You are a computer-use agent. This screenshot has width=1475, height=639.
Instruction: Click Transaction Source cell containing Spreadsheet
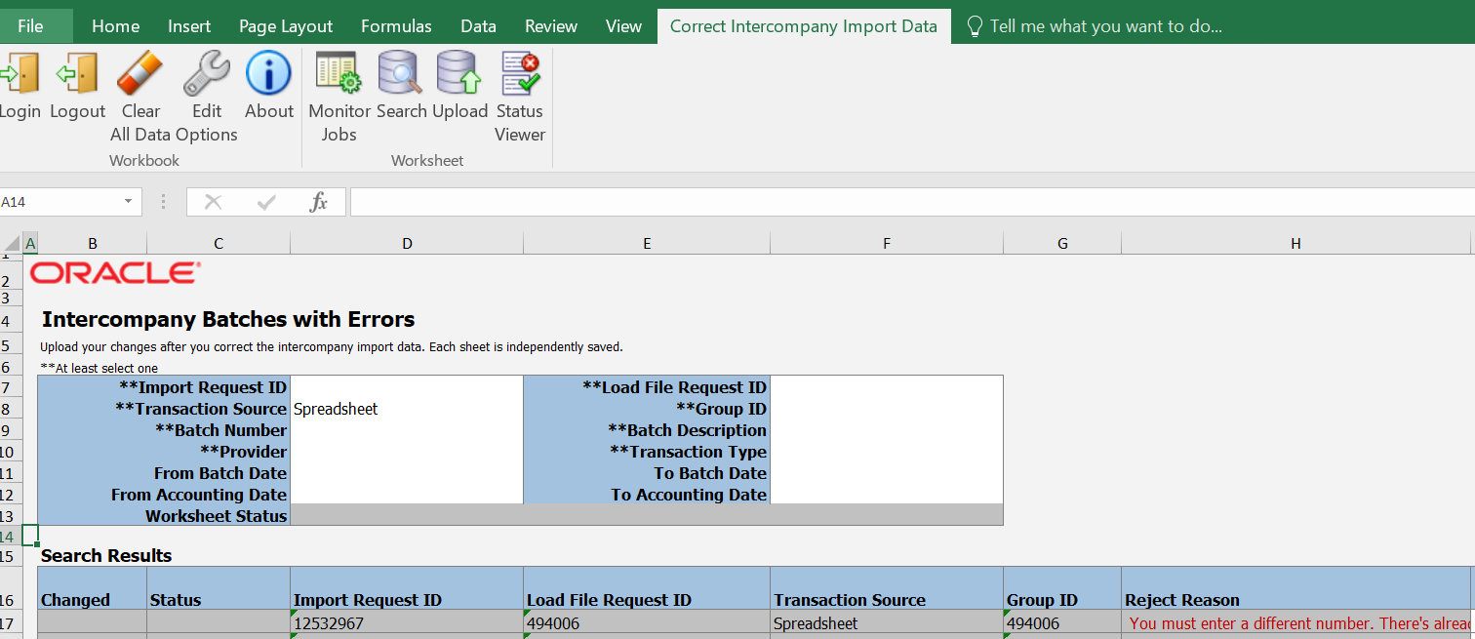(407, 409)
